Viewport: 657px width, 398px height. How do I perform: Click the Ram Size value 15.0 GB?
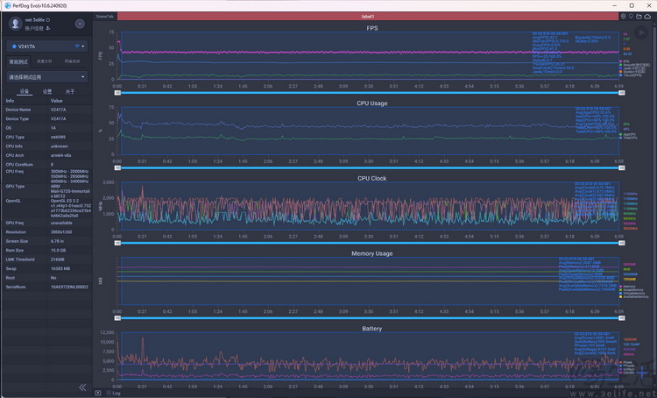point(60,251)
